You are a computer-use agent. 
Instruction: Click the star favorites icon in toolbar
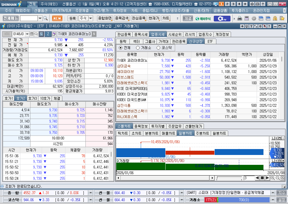click(282, 18)
